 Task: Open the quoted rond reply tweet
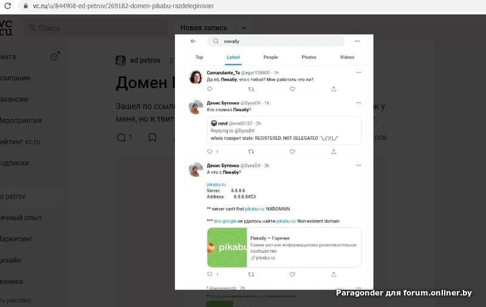284,131
